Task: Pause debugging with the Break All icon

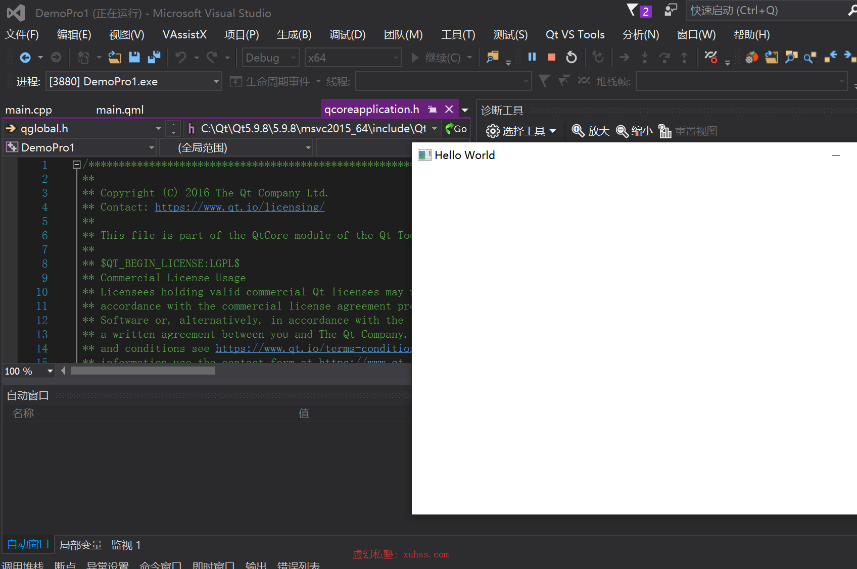Action: [532, 57]
